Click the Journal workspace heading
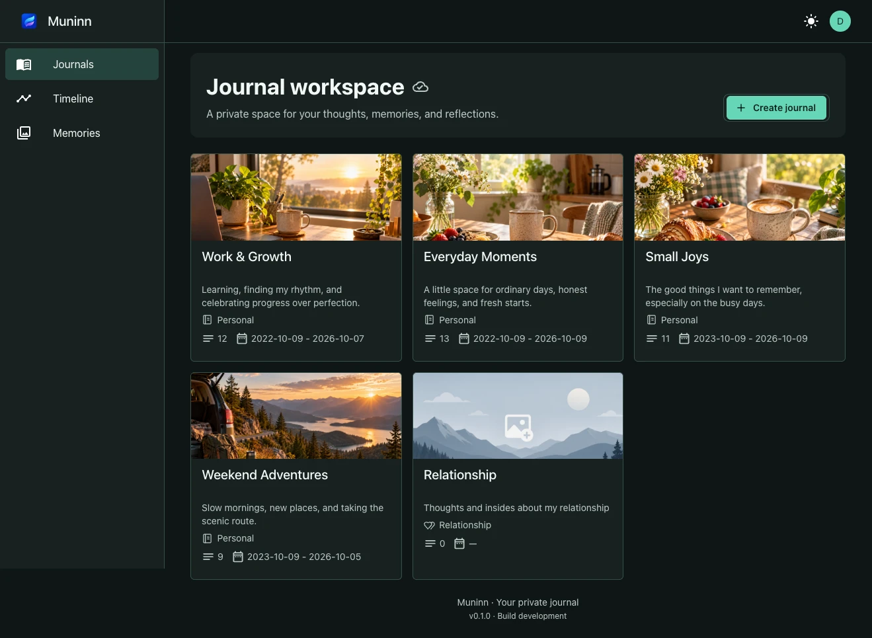 point(305,87)
